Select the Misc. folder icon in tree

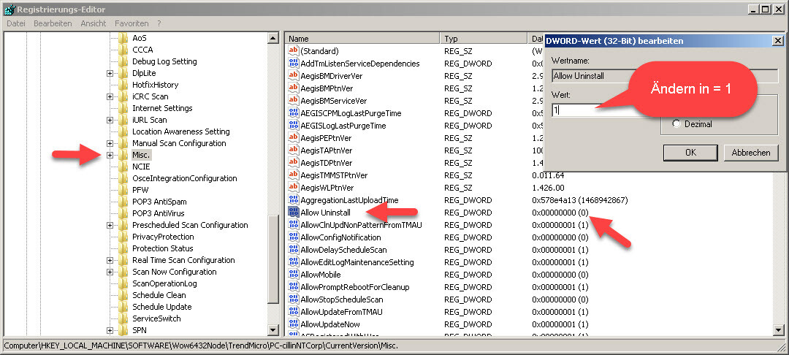123,155
